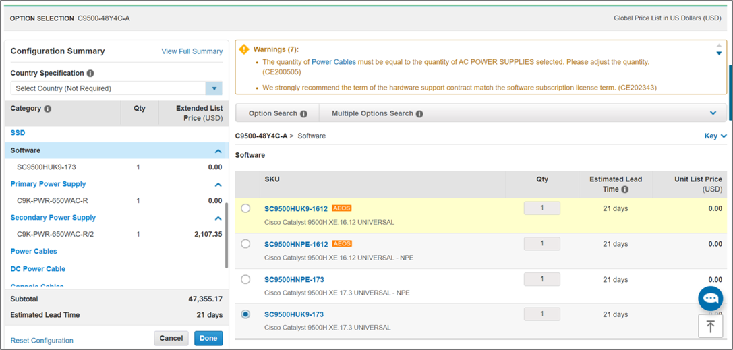The height and width of the screenshot is (350, 733).
Task: Click the Unit List Price column header
Action: click(698, 184)
